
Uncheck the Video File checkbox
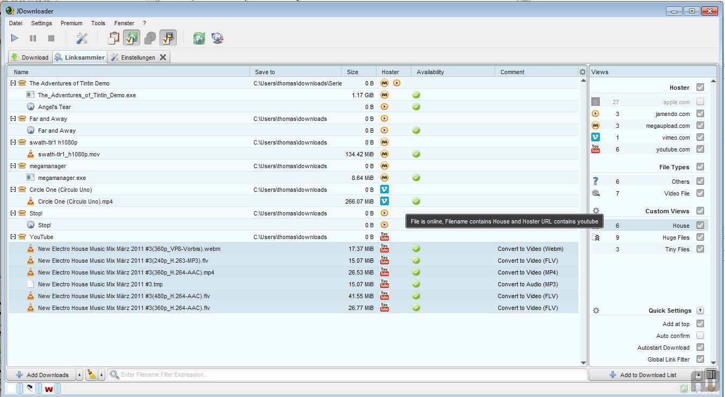[x=700, y=193]
